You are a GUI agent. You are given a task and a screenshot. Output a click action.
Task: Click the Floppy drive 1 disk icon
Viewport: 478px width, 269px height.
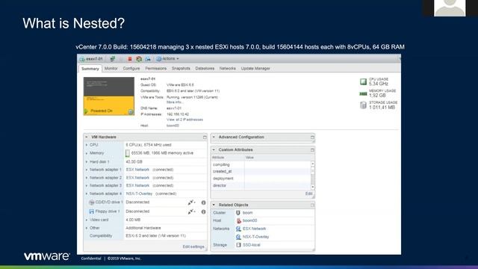click(91, 211)
